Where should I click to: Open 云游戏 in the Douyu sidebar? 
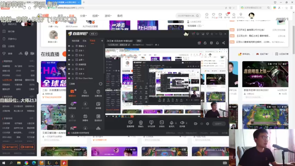[11, 46]
